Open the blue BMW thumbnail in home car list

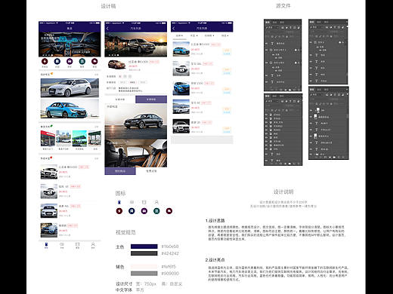[49, 230]
